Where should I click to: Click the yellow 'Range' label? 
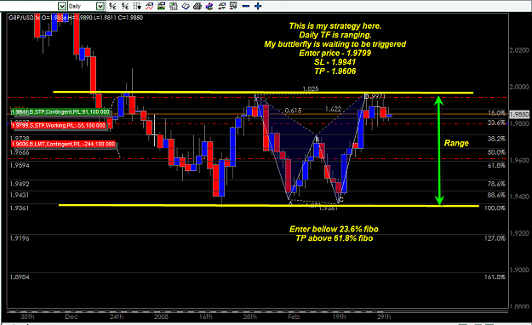[x=456, y=143]
